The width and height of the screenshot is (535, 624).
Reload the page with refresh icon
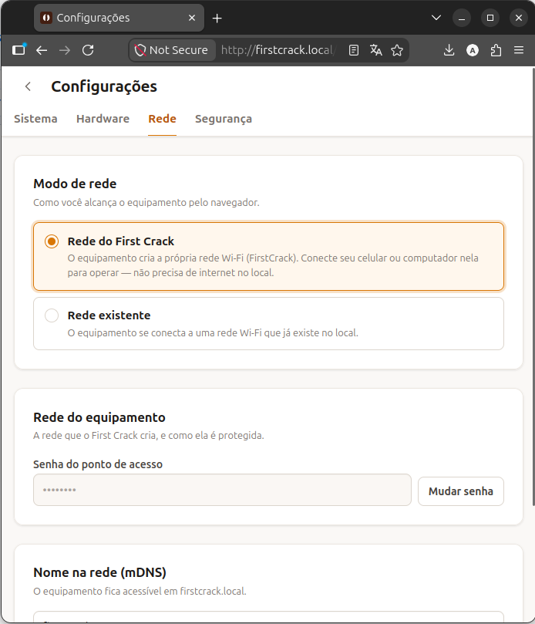pos(88,50)
